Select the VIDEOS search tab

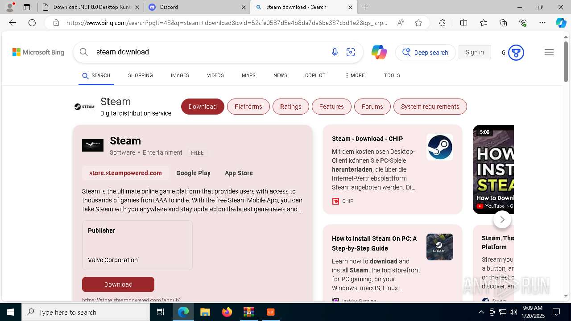point(215,75)
